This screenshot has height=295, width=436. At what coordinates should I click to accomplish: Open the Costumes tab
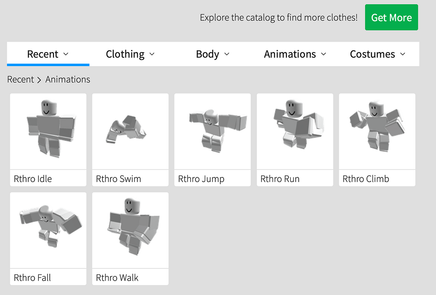coord(373,54)
